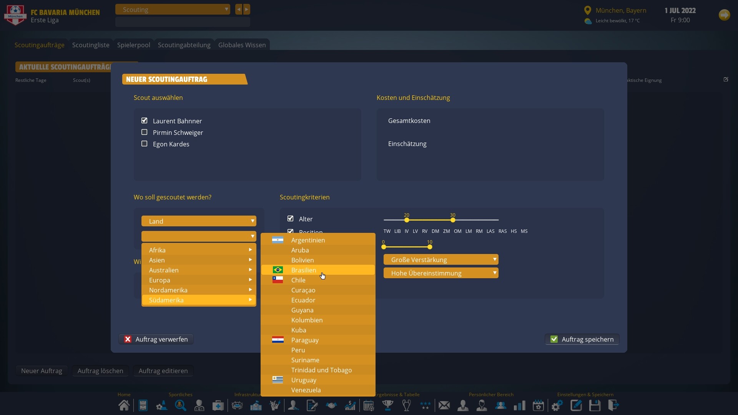738x415 pixels.
Task: Open the mailbox envelope icon
Action: point(444,405)
